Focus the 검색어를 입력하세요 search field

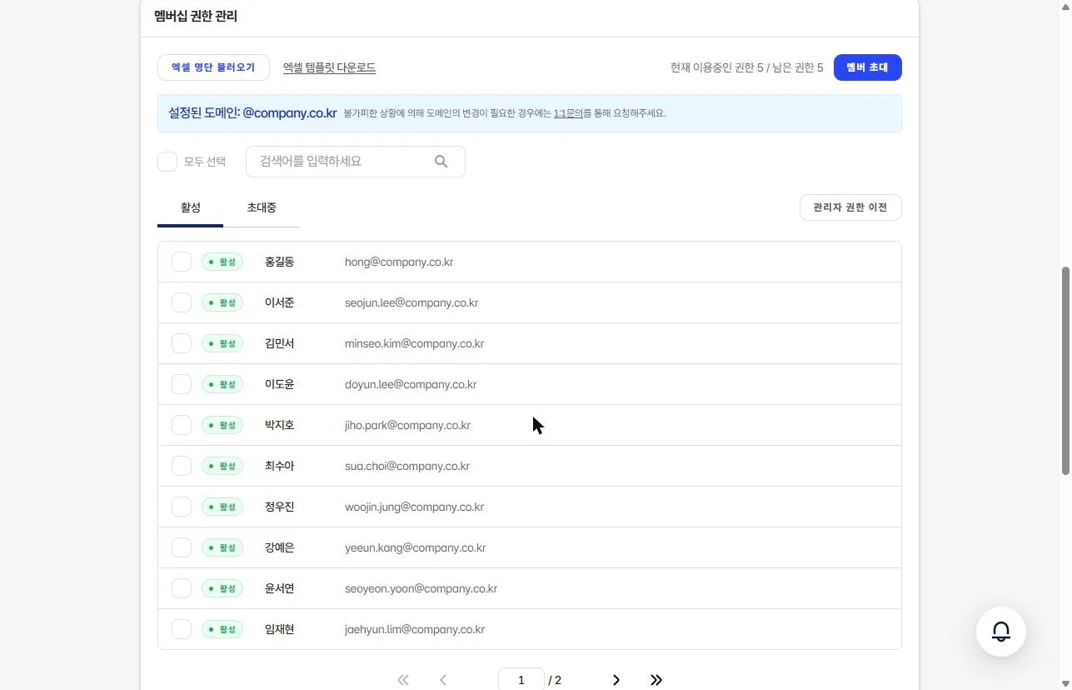(356, 162)
